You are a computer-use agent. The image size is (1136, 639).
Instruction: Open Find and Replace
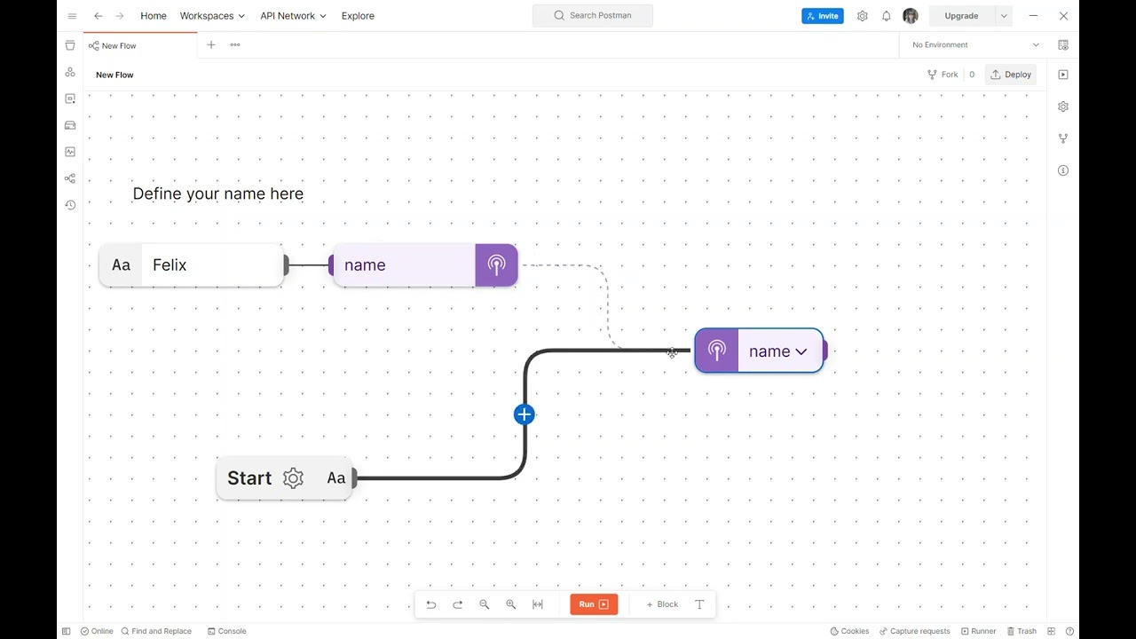156,631
